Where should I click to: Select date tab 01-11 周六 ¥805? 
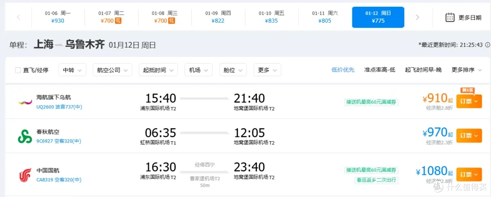click(x=325, y=17)
